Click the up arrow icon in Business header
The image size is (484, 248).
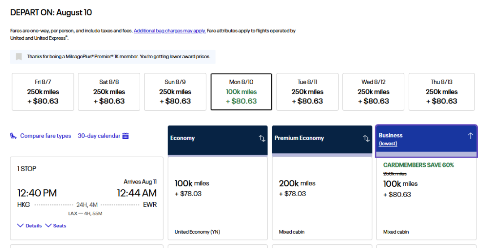471,136
